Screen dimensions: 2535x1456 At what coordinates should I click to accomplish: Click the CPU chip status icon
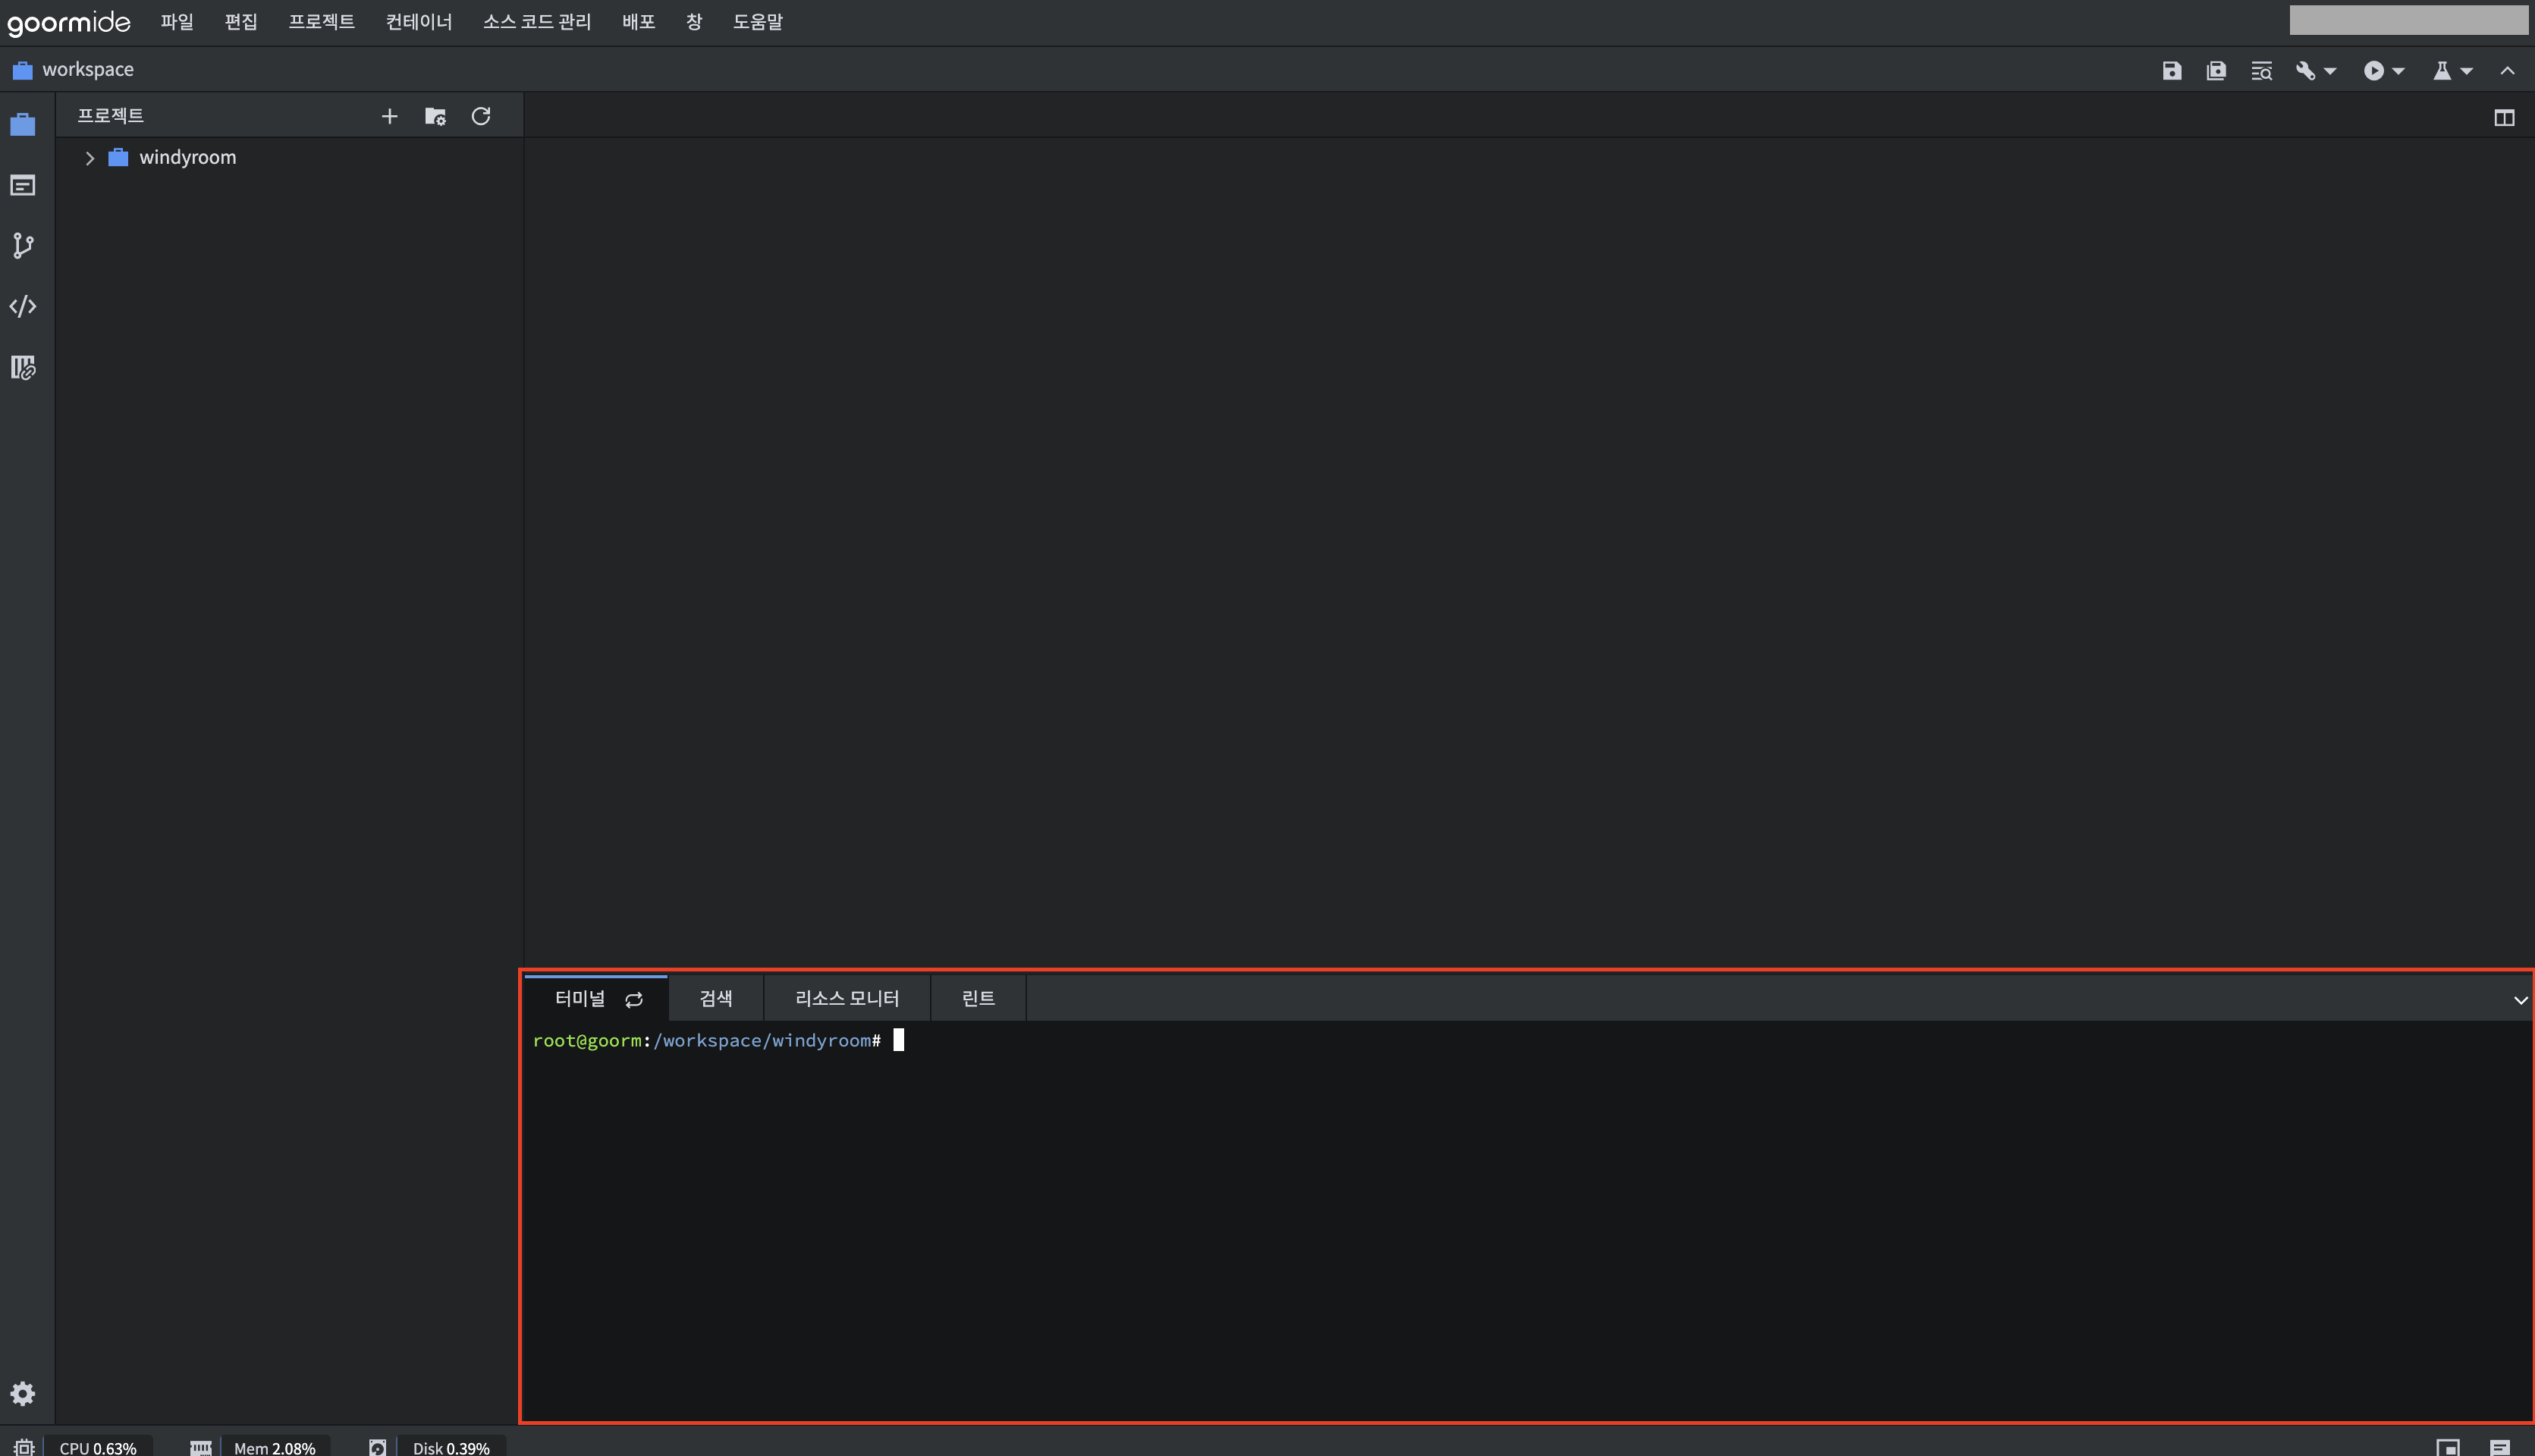point(24,1446)
